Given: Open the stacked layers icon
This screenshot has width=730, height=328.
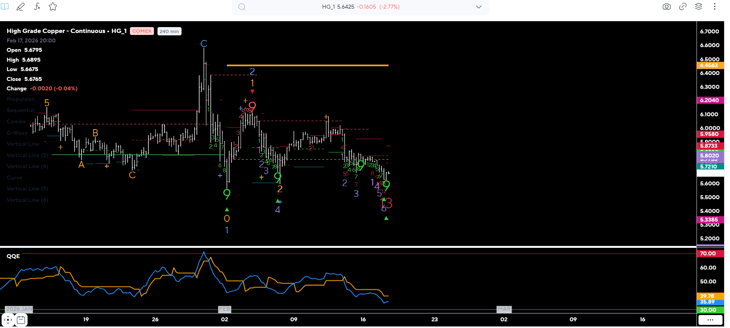Looking at the screenshot, I should (699, 7).
